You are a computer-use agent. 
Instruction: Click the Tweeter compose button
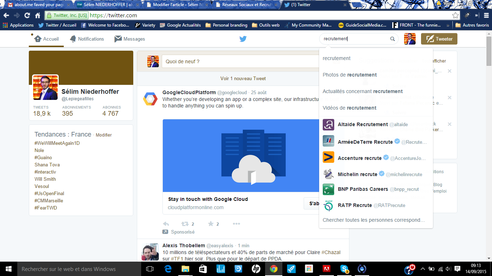tap(439, 39)
